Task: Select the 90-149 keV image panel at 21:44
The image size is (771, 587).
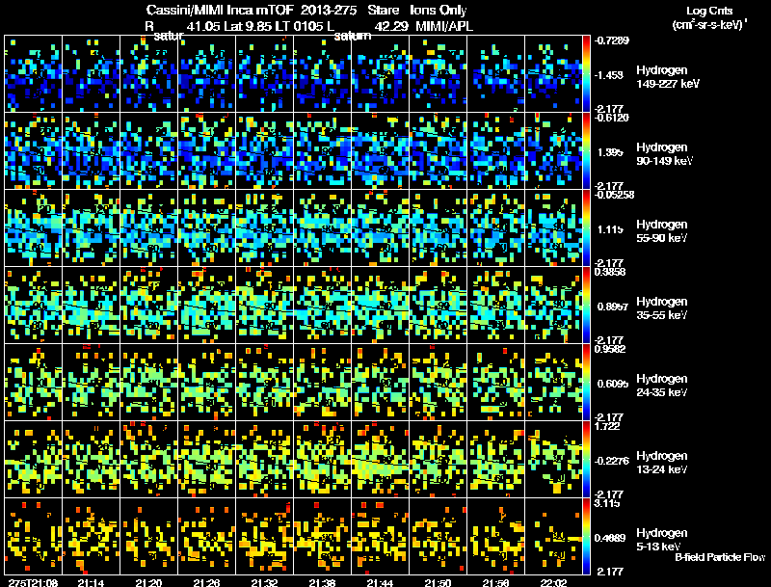Action: 380,151
